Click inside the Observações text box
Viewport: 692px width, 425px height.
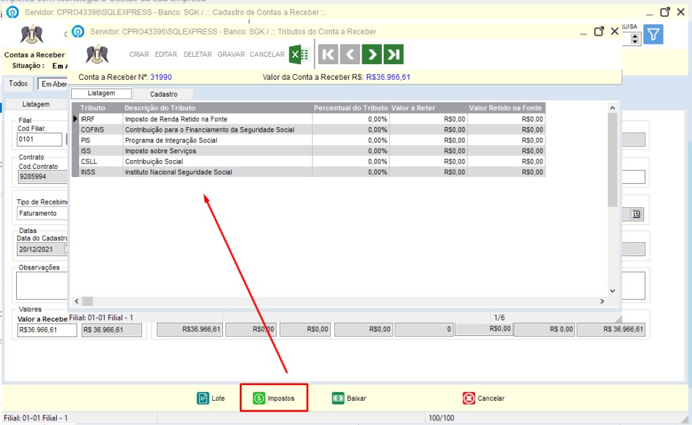click(x=42, y=286)
